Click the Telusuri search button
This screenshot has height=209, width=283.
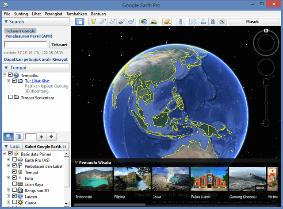pyautogui.click(x=59, y=44)
